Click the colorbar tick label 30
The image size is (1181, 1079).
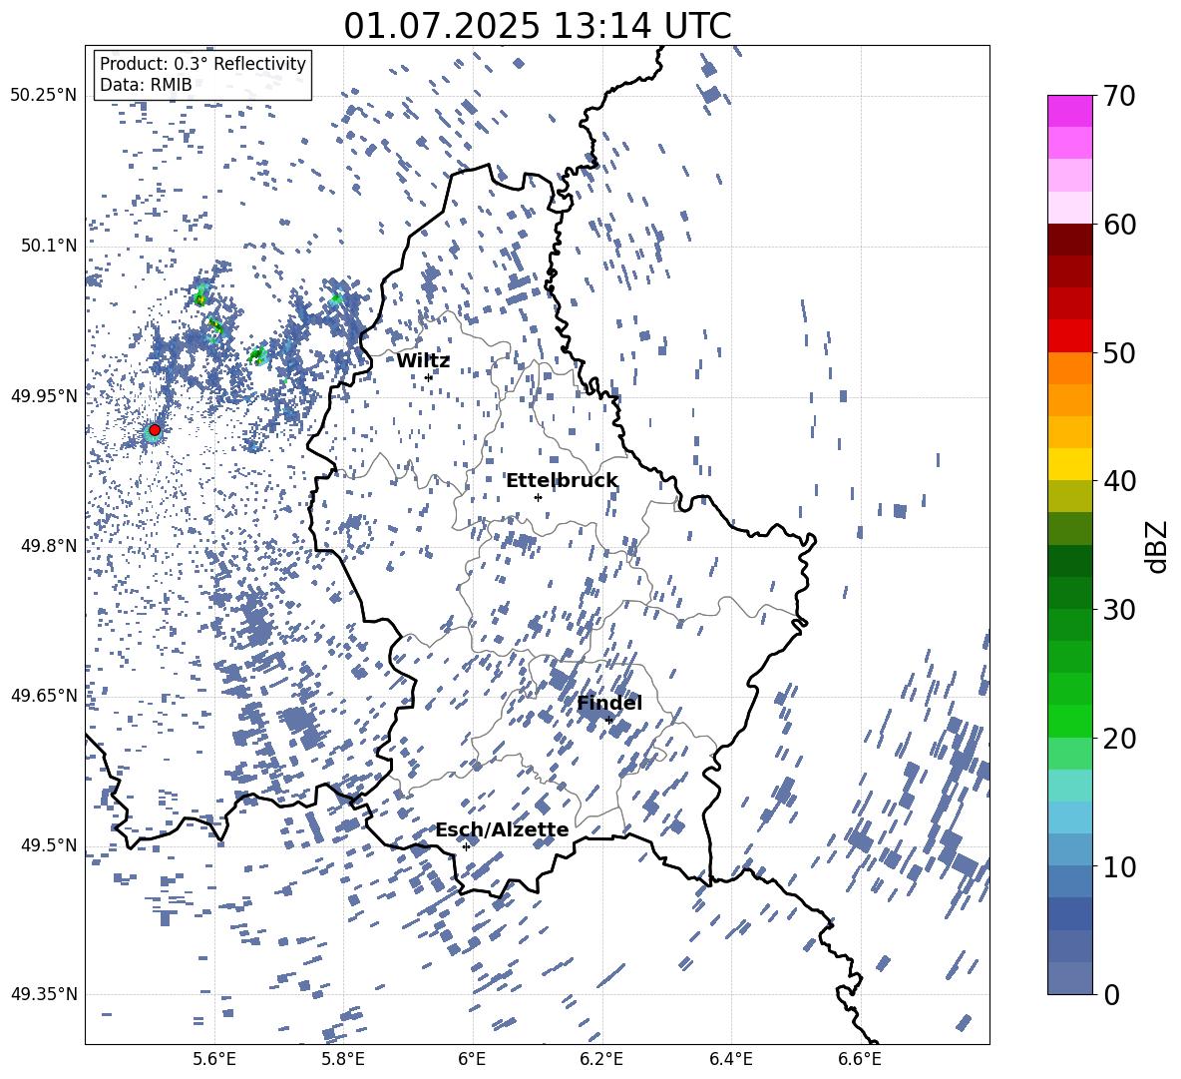pyautogui.click(x=1119, y=610)
